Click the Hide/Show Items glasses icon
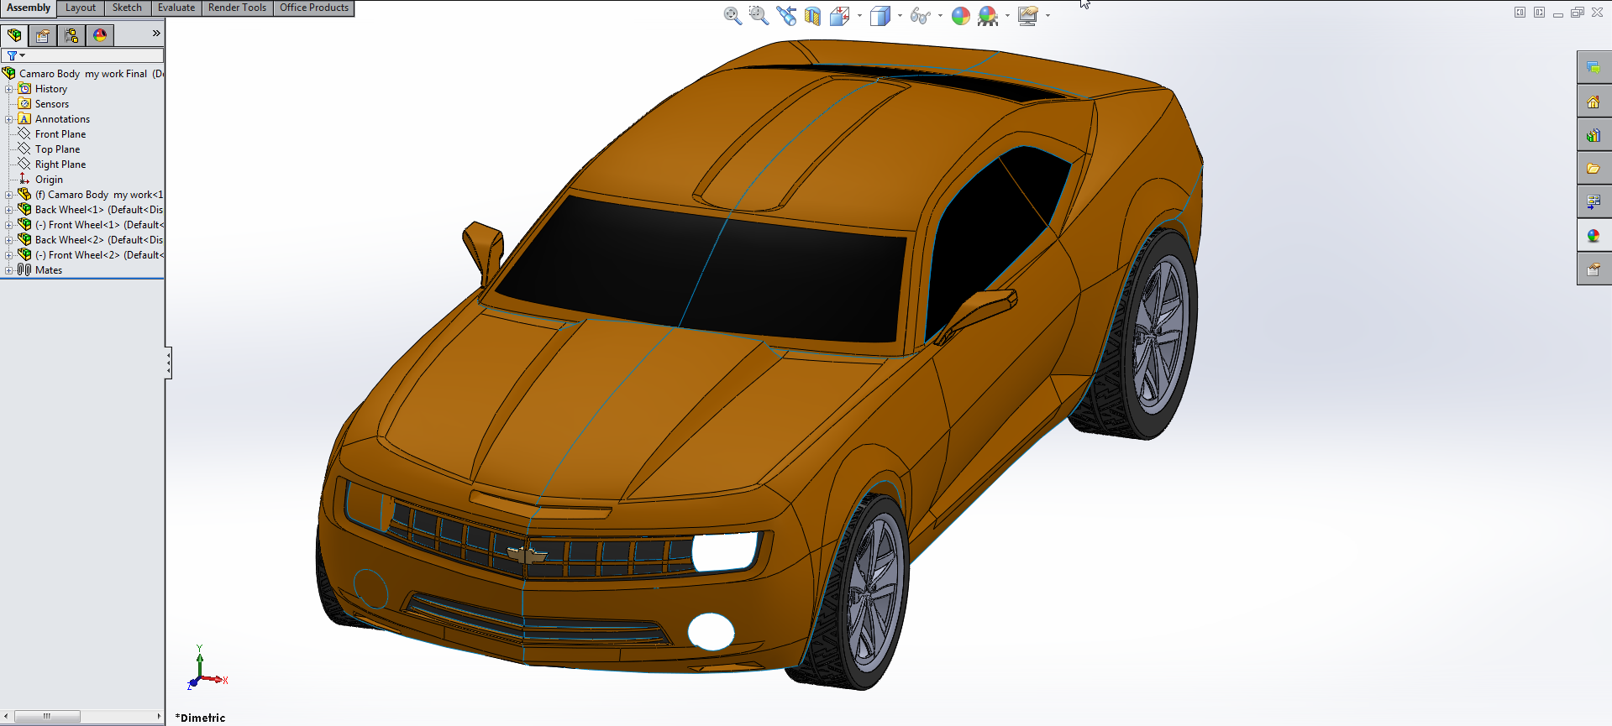1612x726 pixels. (x=920, y=16)
